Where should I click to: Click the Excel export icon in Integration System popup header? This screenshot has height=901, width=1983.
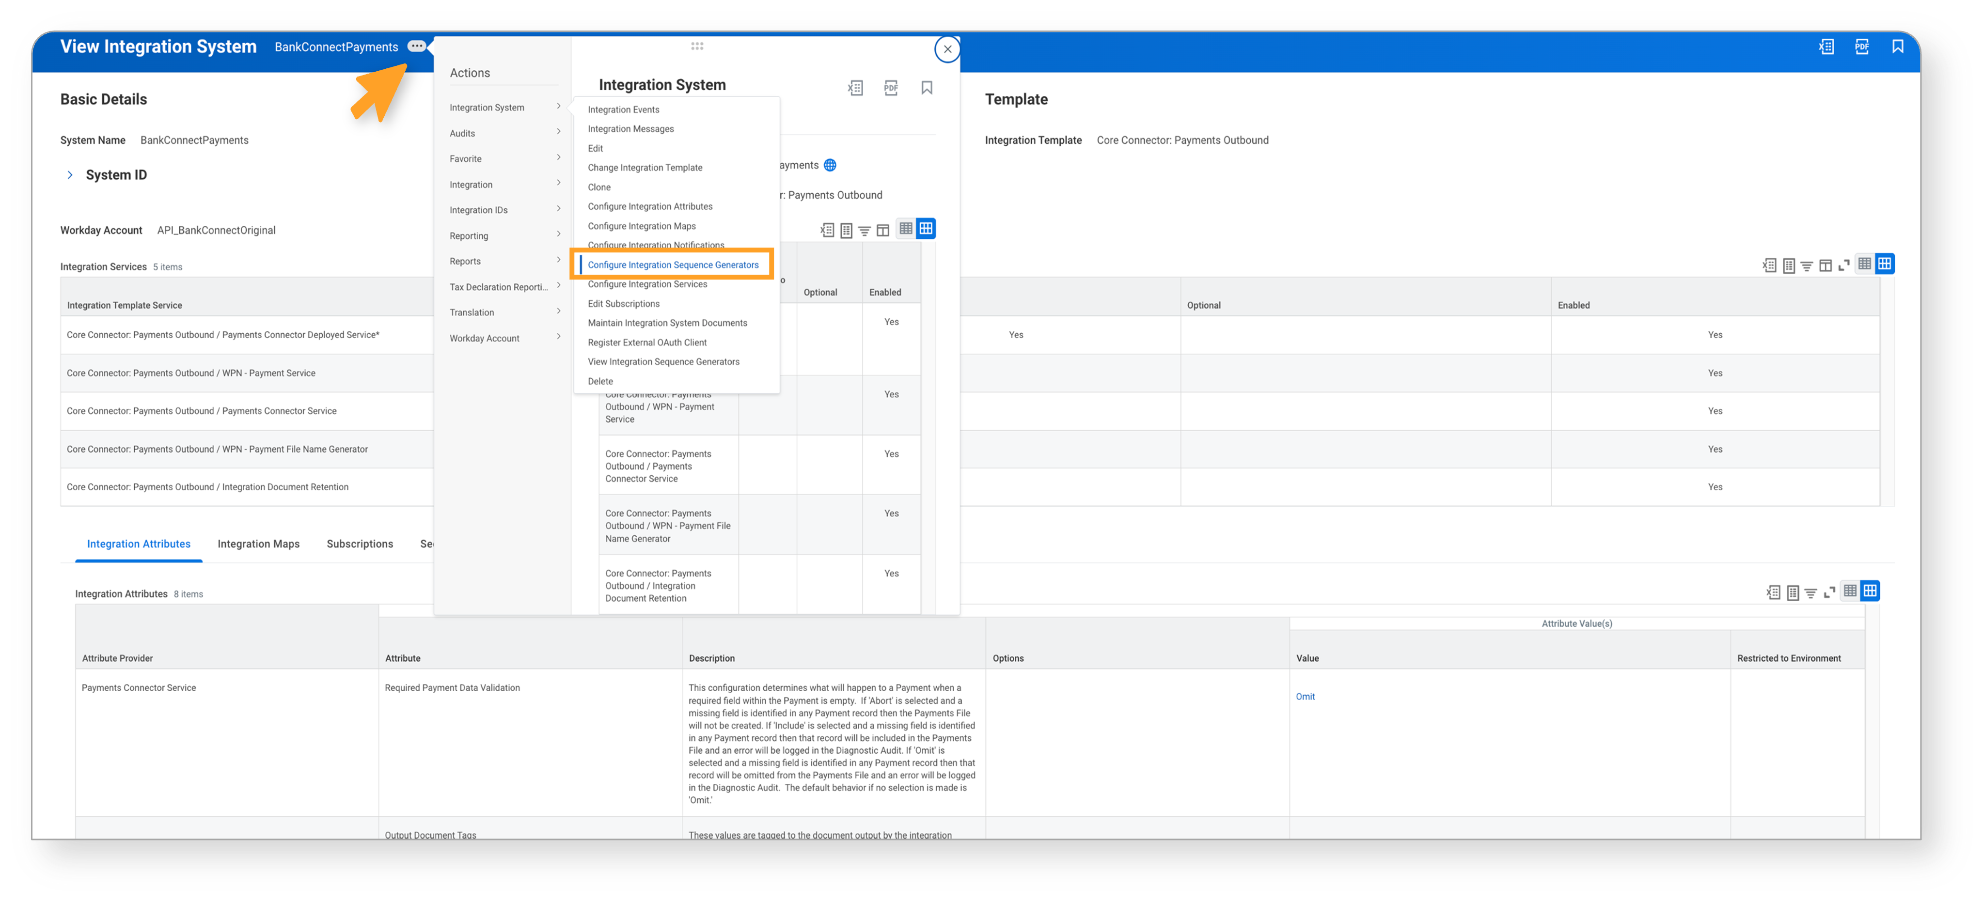[x=855, y=88]
